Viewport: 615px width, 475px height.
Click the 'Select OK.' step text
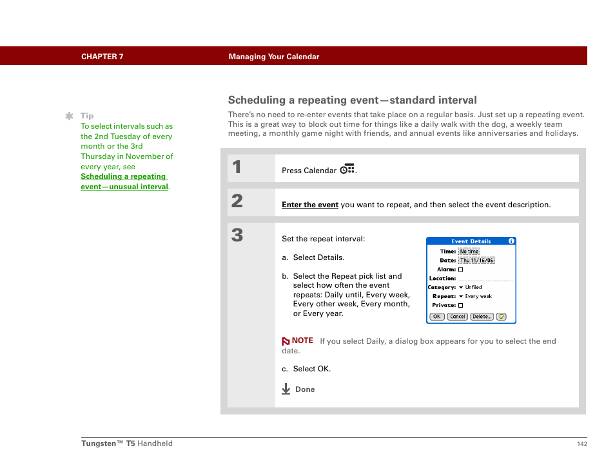click(312, 369)
